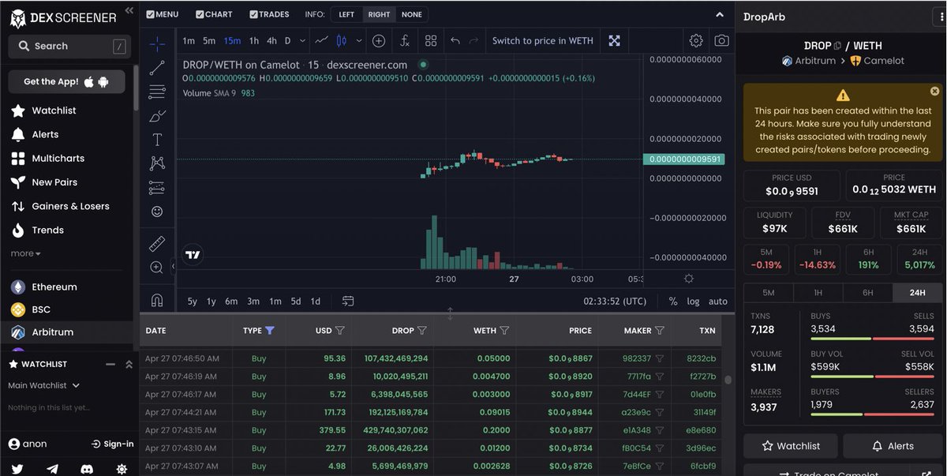
Task: Select the trend line drawing tool
Action: pyautogui.click(x=157, y=68)
